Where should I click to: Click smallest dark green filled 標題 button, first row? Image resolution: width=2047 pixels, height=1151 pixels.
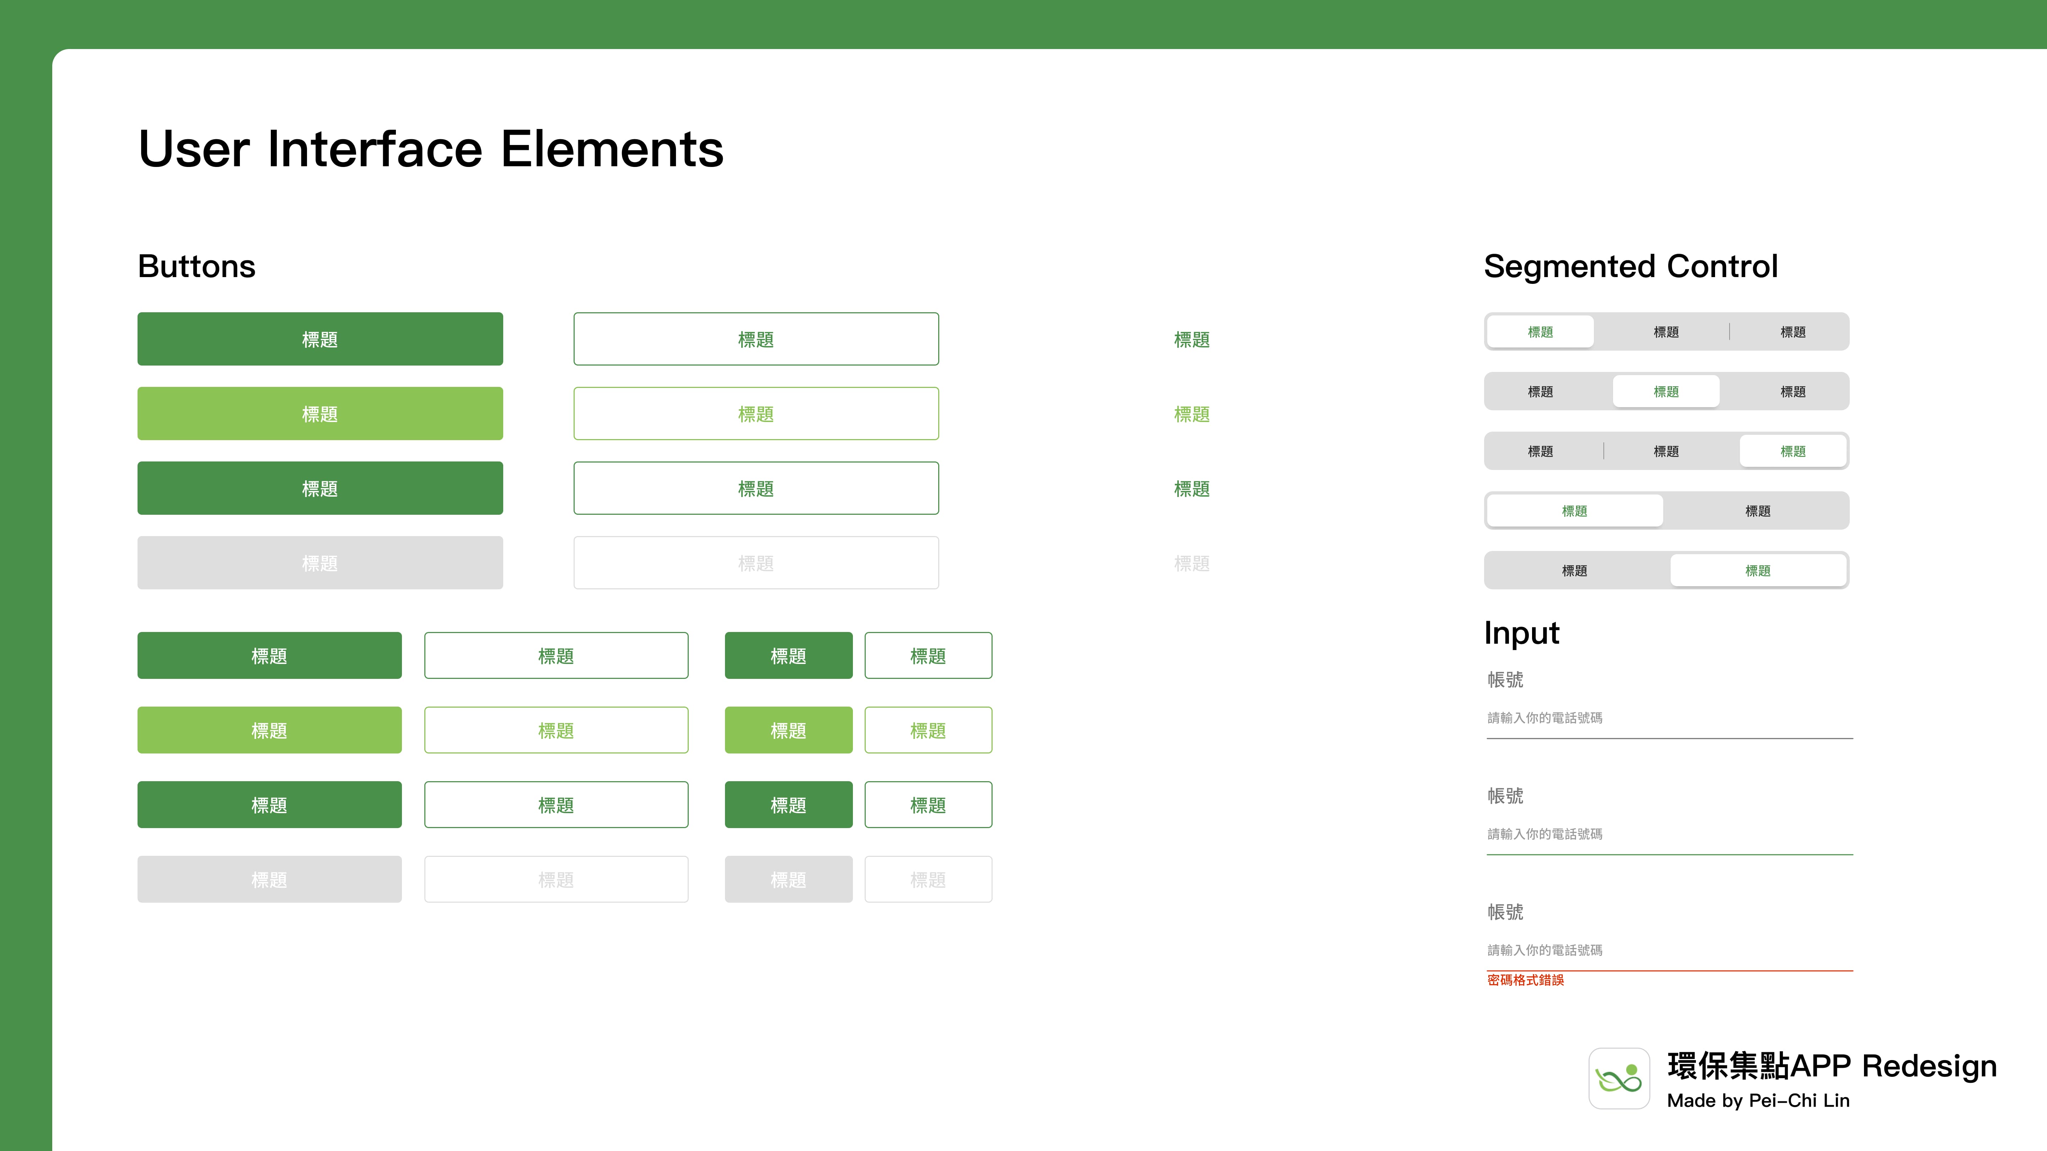coord(788,655)
